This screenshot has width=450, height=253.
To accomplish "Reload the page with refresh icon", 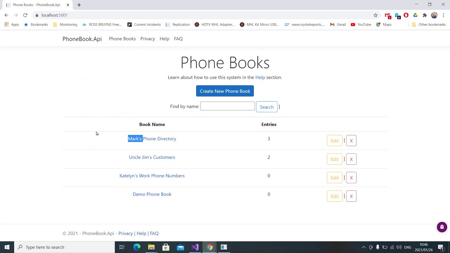I will click(x=25, y=15).
